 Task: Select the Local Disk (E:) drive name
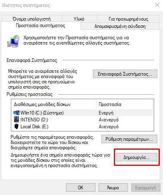(x=34, y=127)
